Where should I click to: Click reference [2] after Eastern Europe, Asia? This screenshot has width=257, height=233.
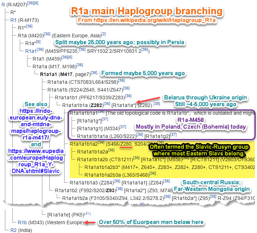click(x=103, y=34)
